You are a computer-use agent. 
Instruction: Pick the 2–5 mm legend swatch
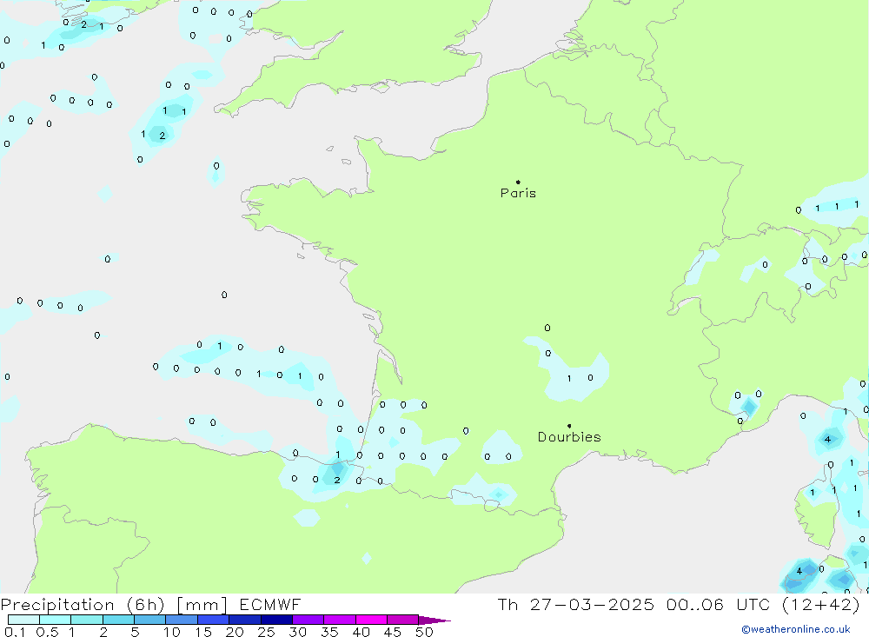tap(118, 620)
